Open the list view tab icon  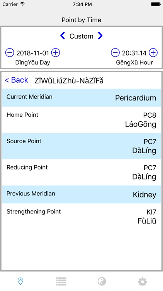61,281
